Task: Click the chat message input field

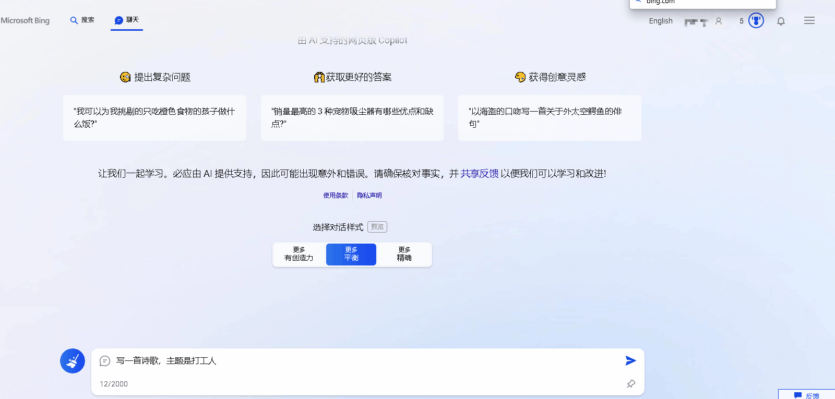Action: [365, 361]
